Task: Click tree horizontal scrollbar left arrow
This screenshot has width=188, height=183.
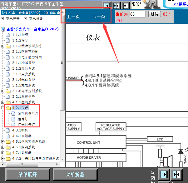Action: click(x=3, y=164)
